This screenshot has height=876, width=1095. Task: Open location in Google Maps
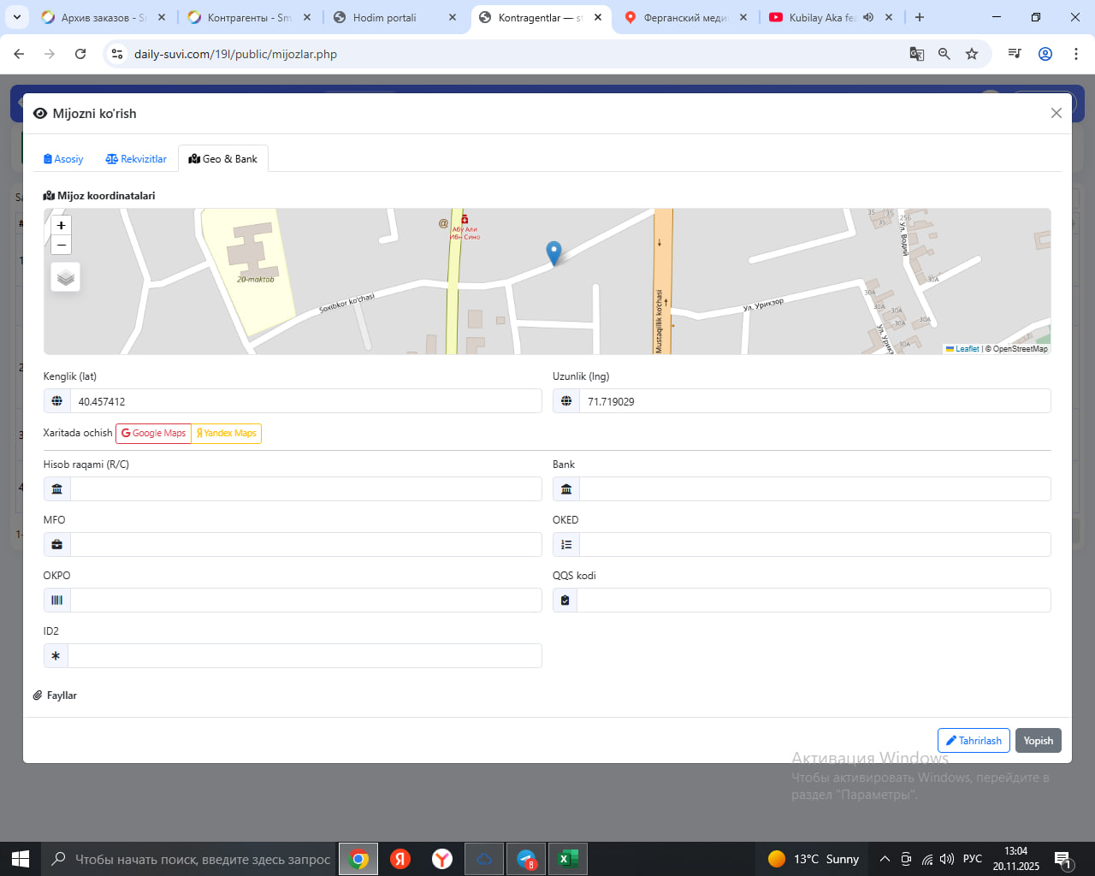tap(154, 434)
